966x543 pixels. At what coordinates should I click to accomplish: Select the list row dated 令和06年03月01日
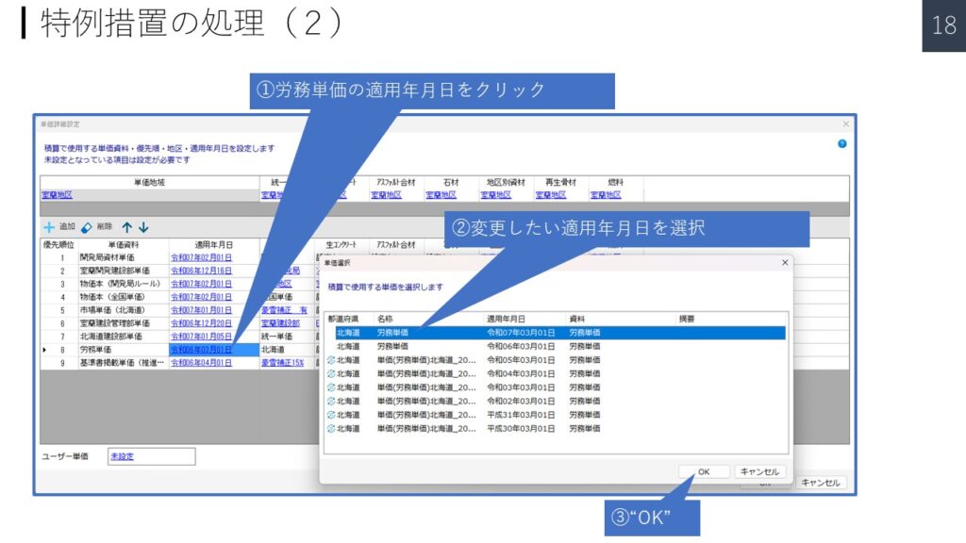[557, 346]
